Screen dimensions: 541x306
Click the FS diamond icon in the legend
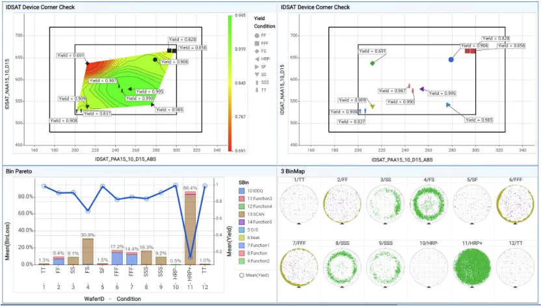257,50
